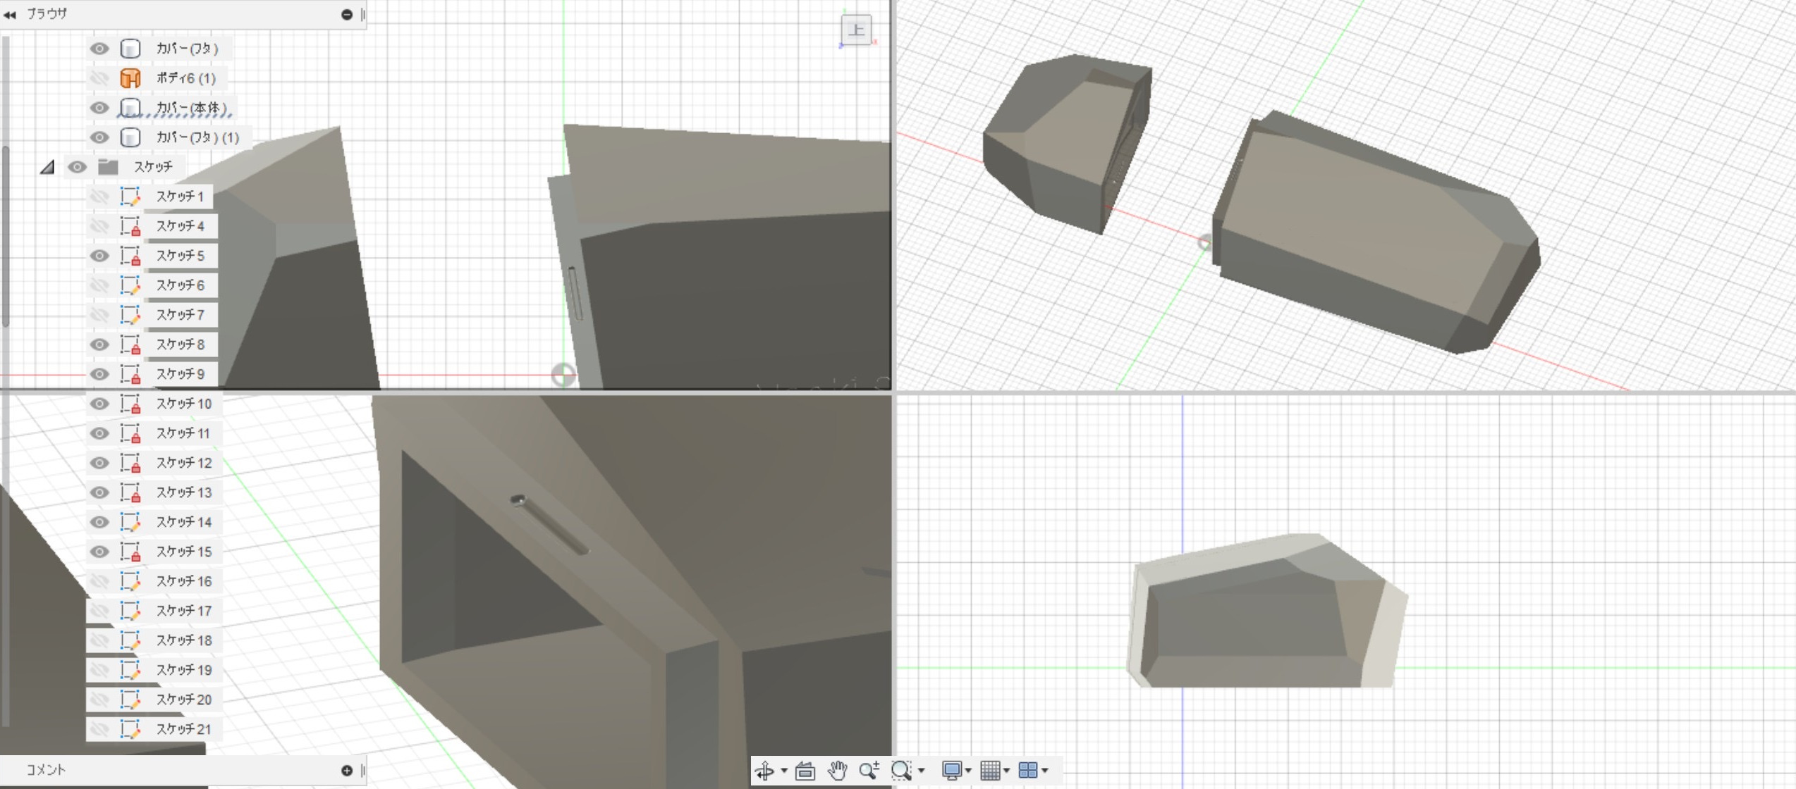Select the スケッチ20 row label
The width and height of the screenshot is (1796, 789).
tap(184, 700)
